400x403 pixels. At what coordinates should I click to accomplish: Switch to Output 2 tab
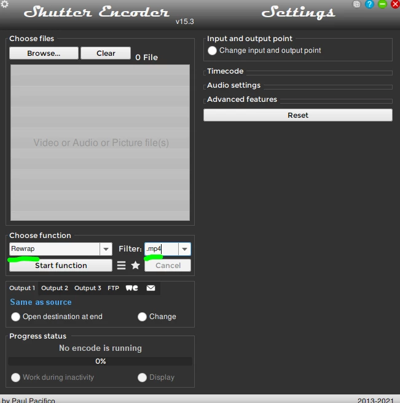coord(55,288)
